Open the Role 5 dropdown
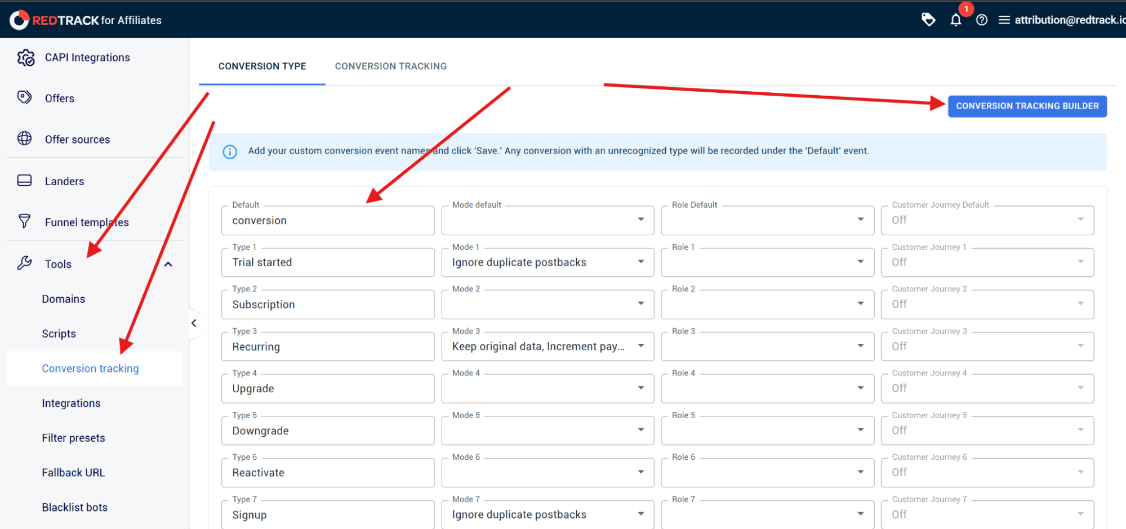Viewport: 1126px width, 529px height. click(x=767, y=431)
